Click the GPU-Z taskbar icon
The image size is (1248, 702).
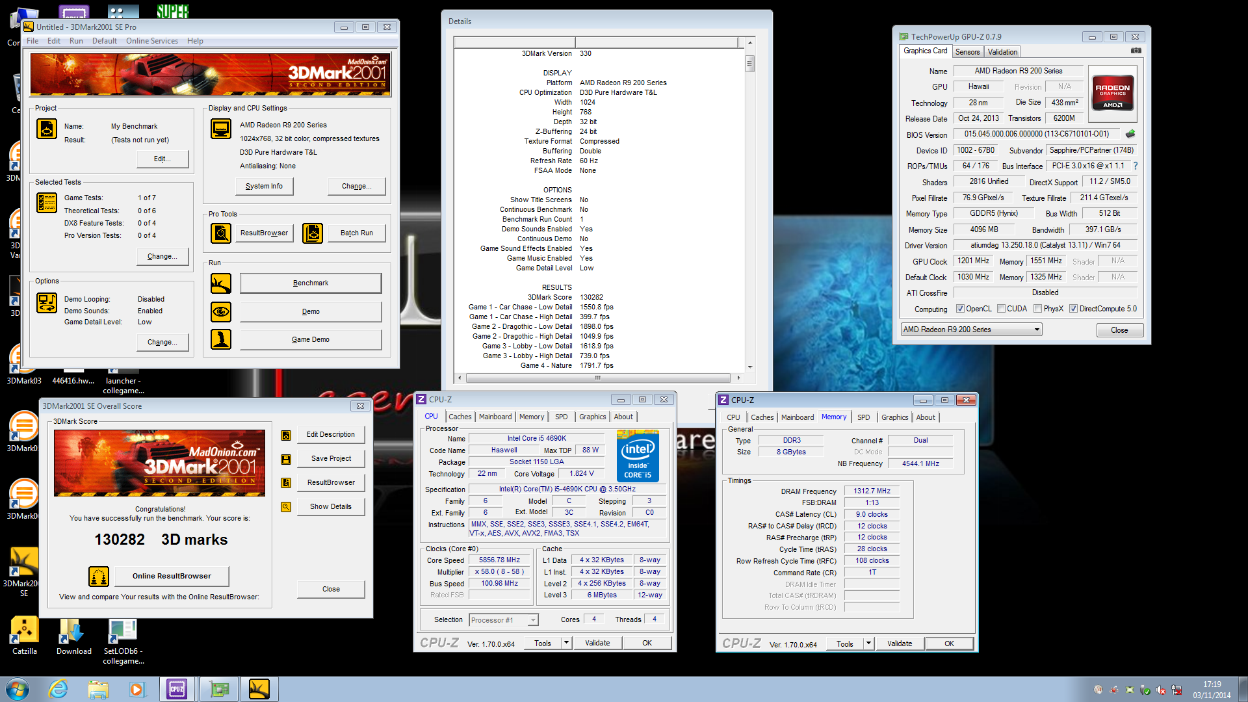coord(220,689)
